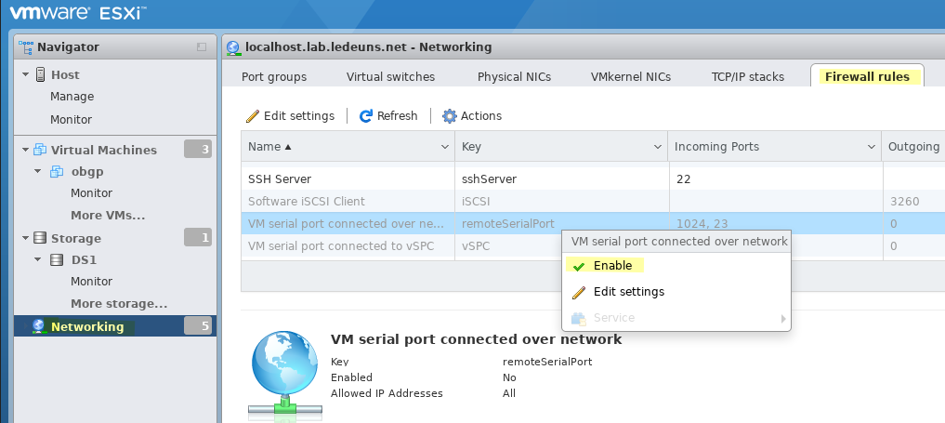Collapse the Virtual Machines tree node
Screen dimensions: 945x423
pos(25,150)
